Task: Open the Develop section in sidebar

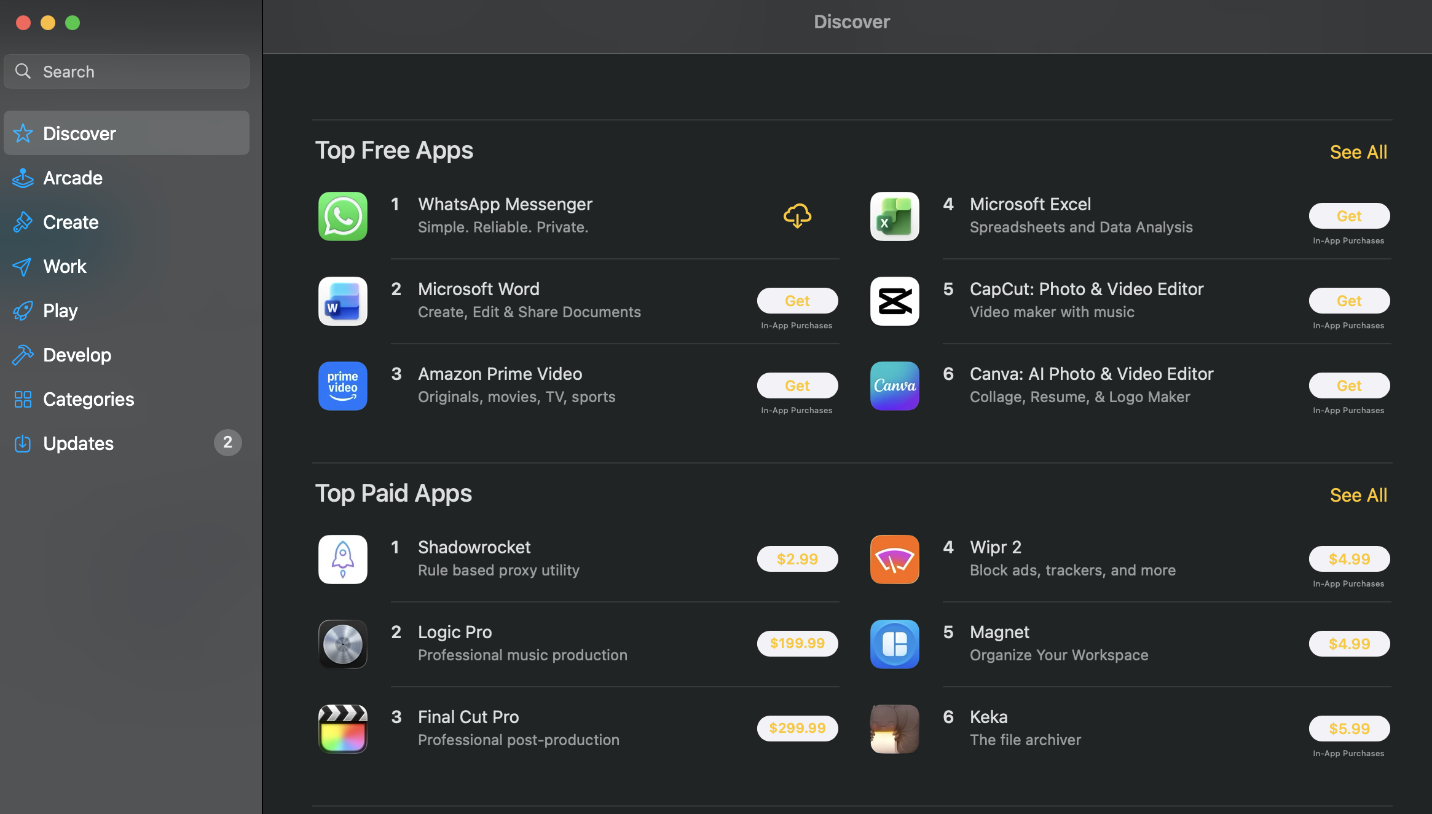Action: click(x=76, y=355)
